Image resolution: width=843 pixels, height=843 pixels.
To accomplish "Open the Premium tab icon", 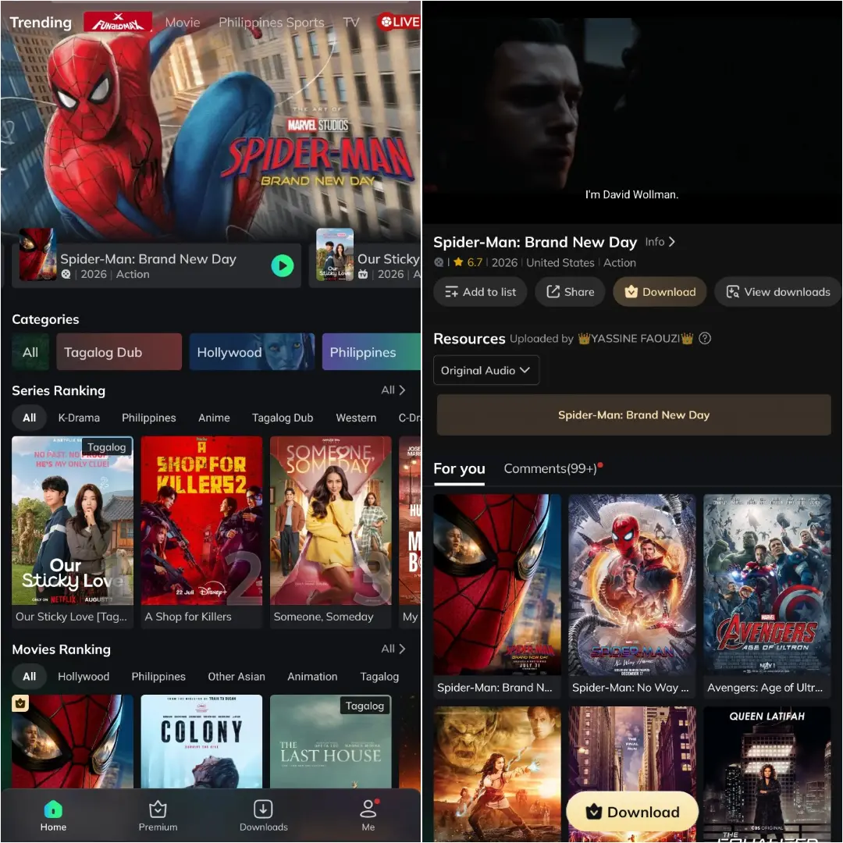I will click(x=158, y=809).
